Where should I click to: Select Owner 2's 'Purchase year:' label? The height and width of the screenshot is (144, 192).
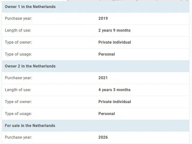18,78
